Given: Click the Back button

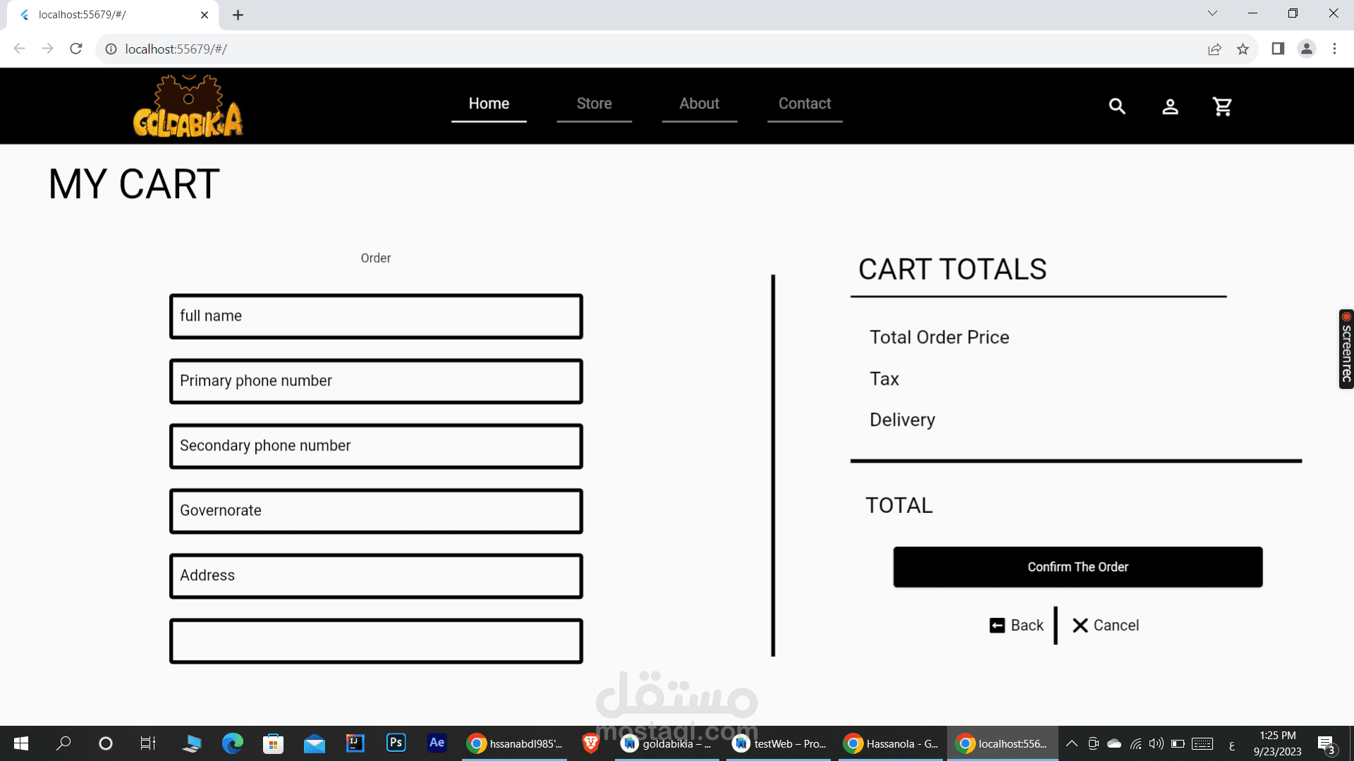Looking at the screenshot, I should click(x=1016, y=625).
